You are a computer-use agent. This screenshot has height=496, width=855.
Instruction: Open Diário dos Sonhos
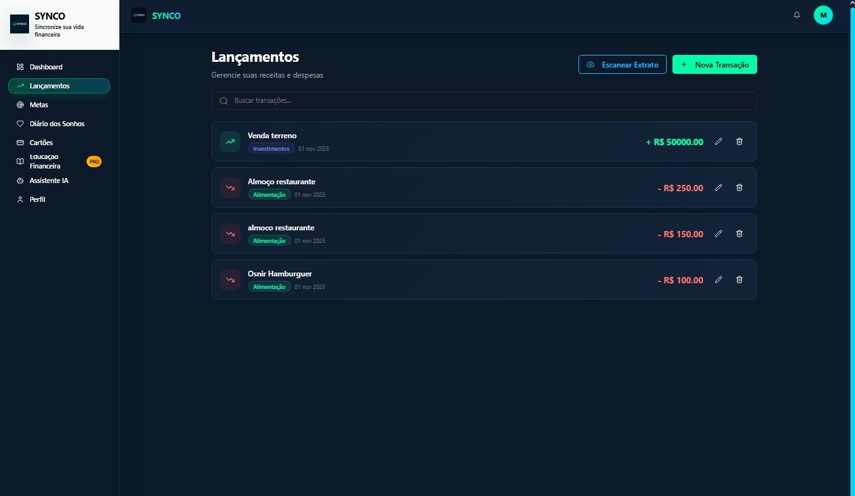tap(57, 124)
